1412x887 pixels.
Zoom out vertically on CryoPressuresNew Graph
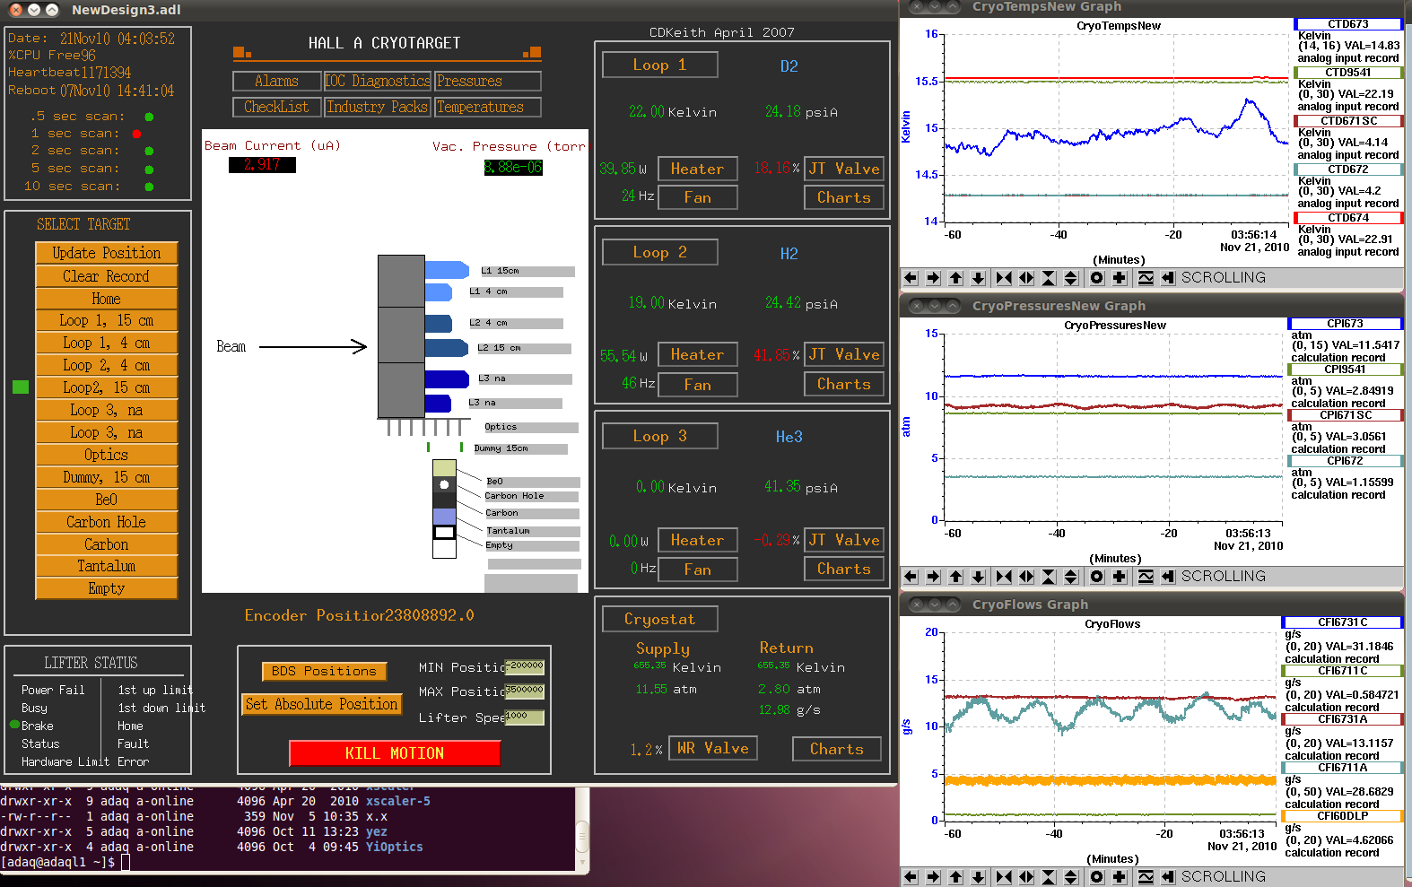[1071, 577]
